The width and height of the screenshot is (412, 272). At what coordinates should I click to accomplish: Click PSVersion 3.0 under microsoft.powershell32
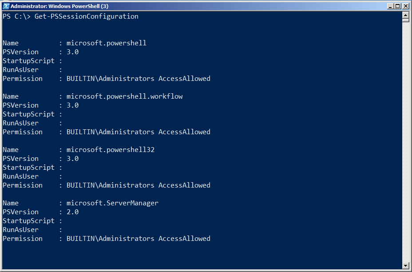[72, 159]
